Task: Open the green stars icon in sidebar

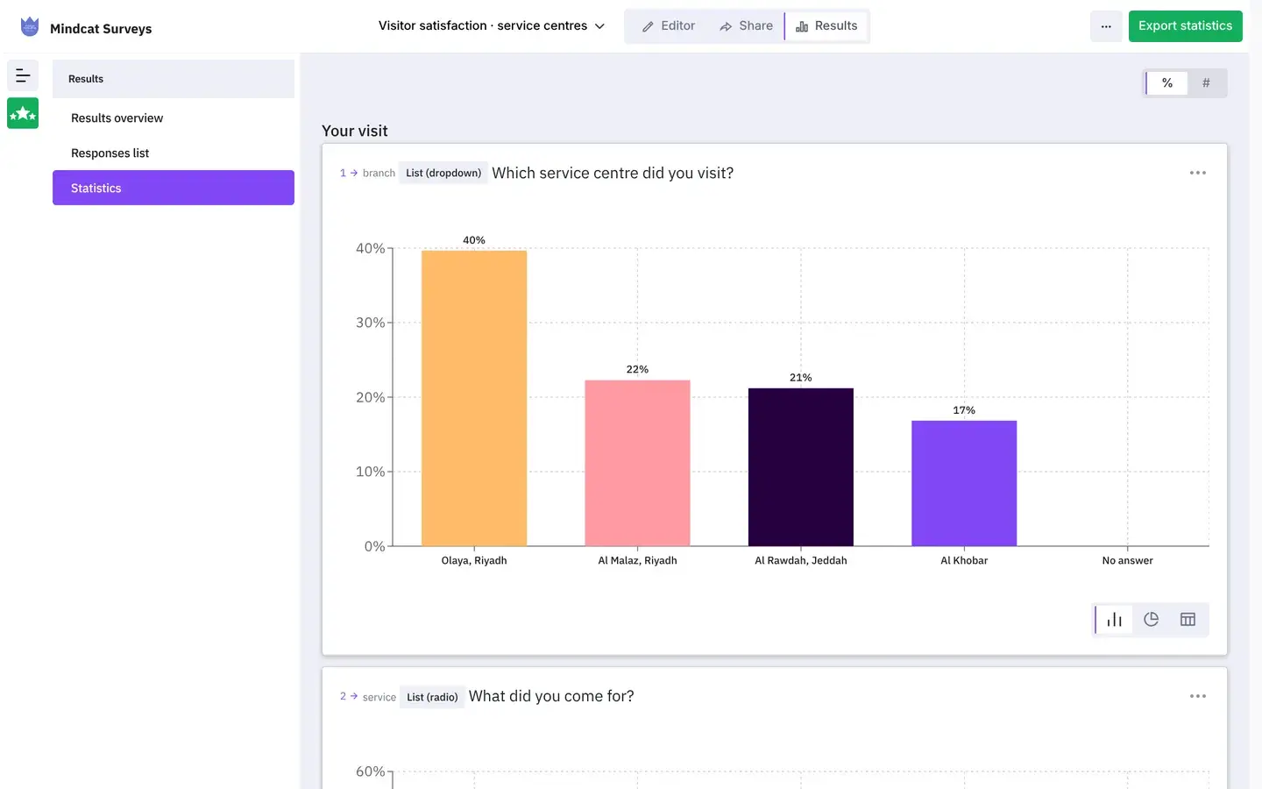Action: tap(23, 113)
